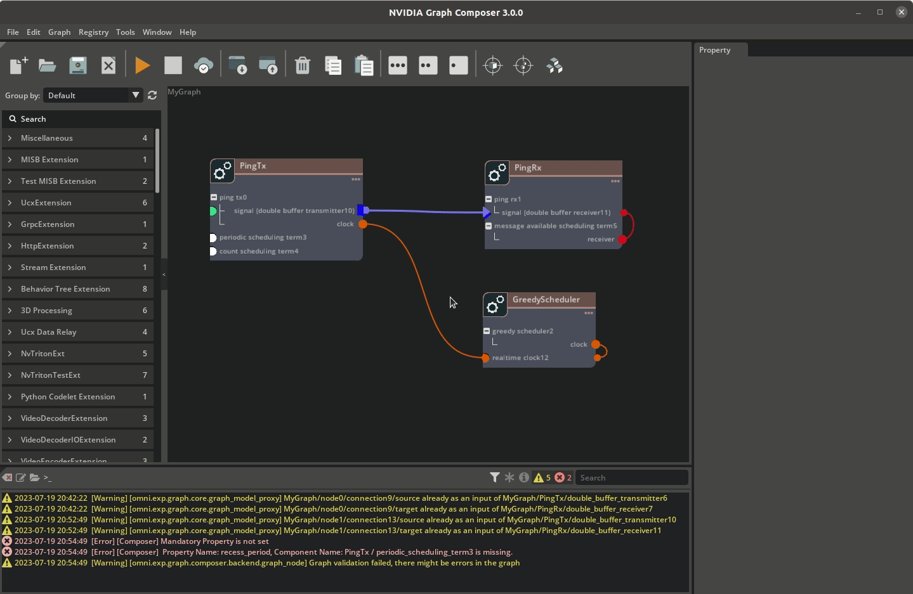This screenshot has height=594, width=913.
Task: Click the cloud checkmark sync icon
Action: tap(204, 65)
